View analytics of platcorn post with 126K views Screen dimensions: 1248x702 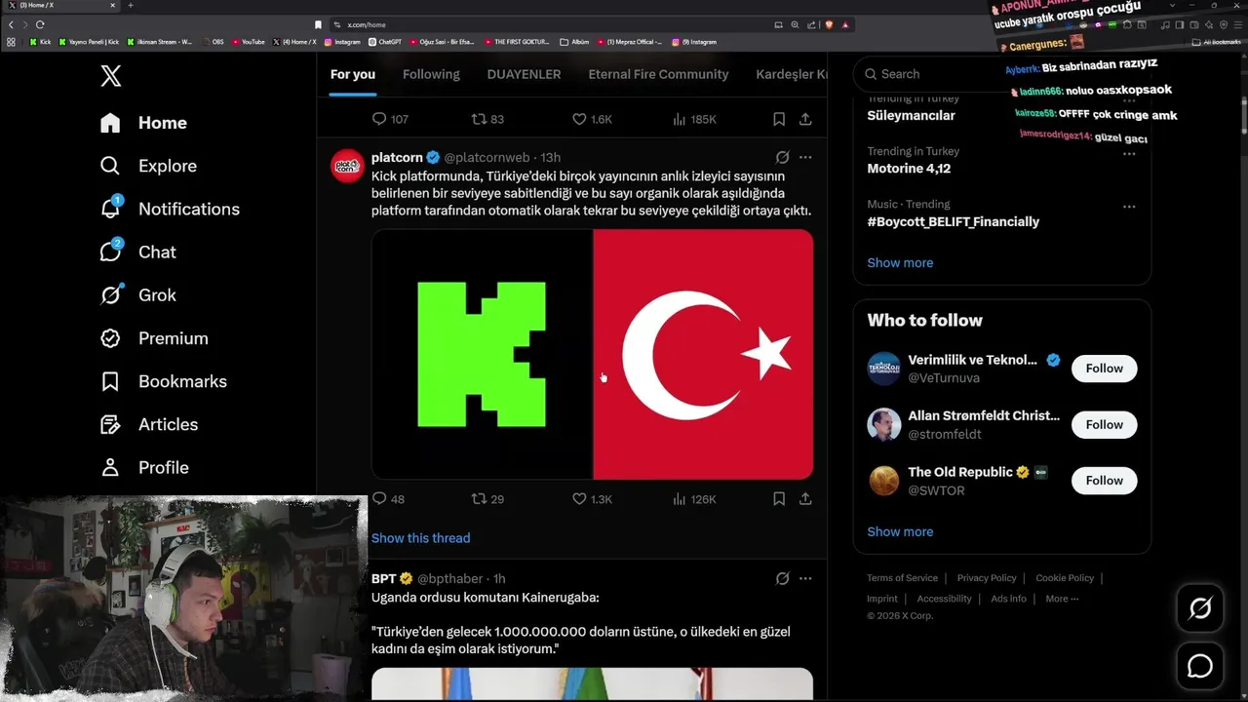694,499
